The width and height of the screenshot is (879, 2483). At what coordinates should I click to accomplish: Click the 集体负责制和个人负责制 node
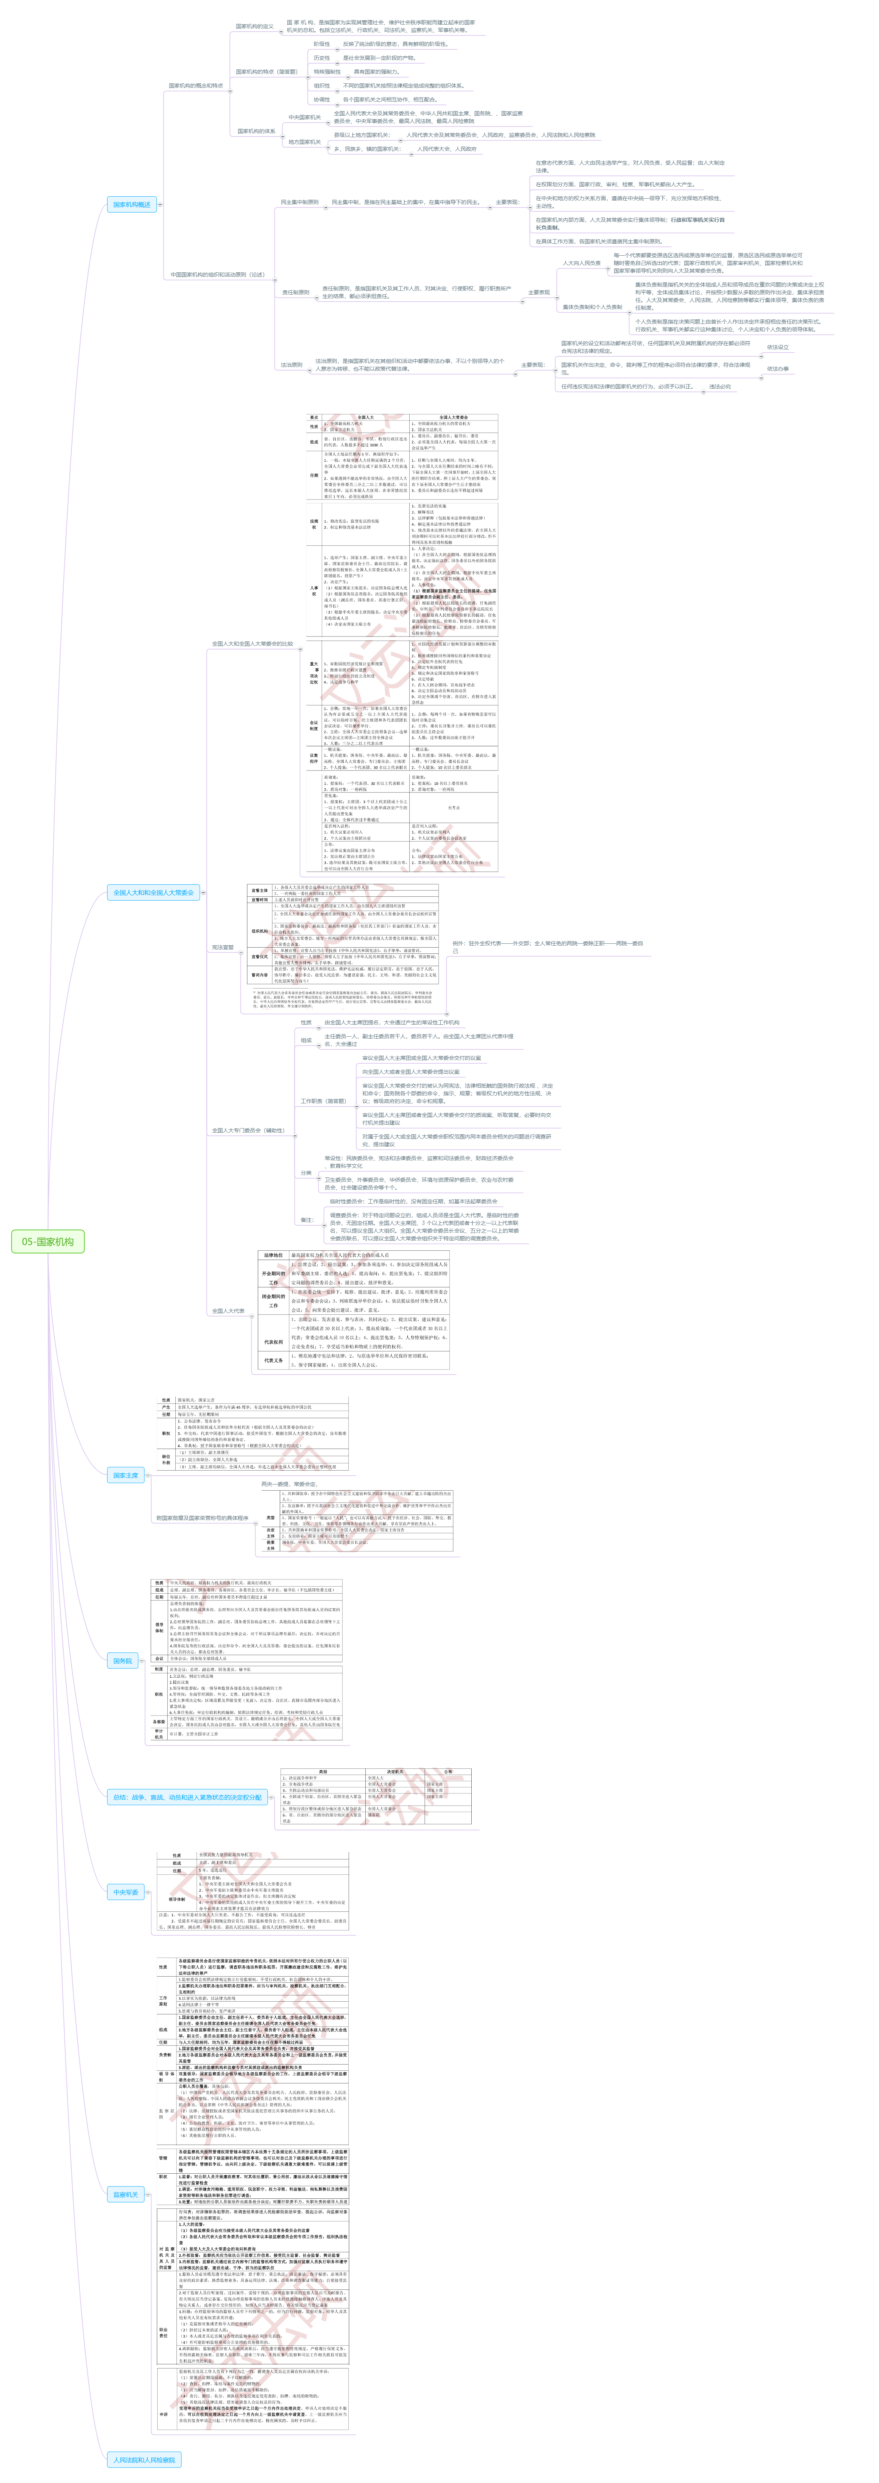(592, 307)
